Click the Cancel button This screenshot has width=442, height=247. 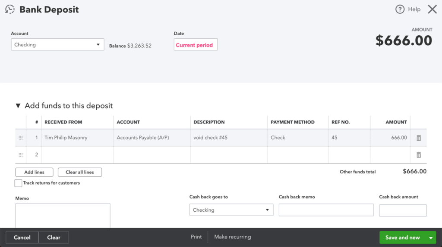22,238
